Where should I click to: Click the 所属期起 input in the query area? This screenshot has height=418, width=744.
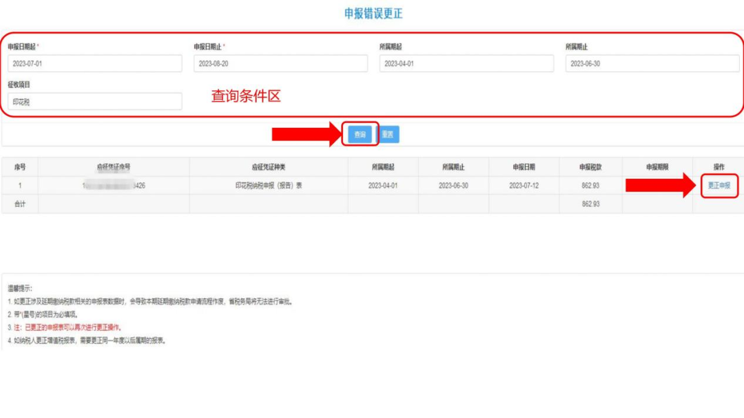(x=466, y=64)
